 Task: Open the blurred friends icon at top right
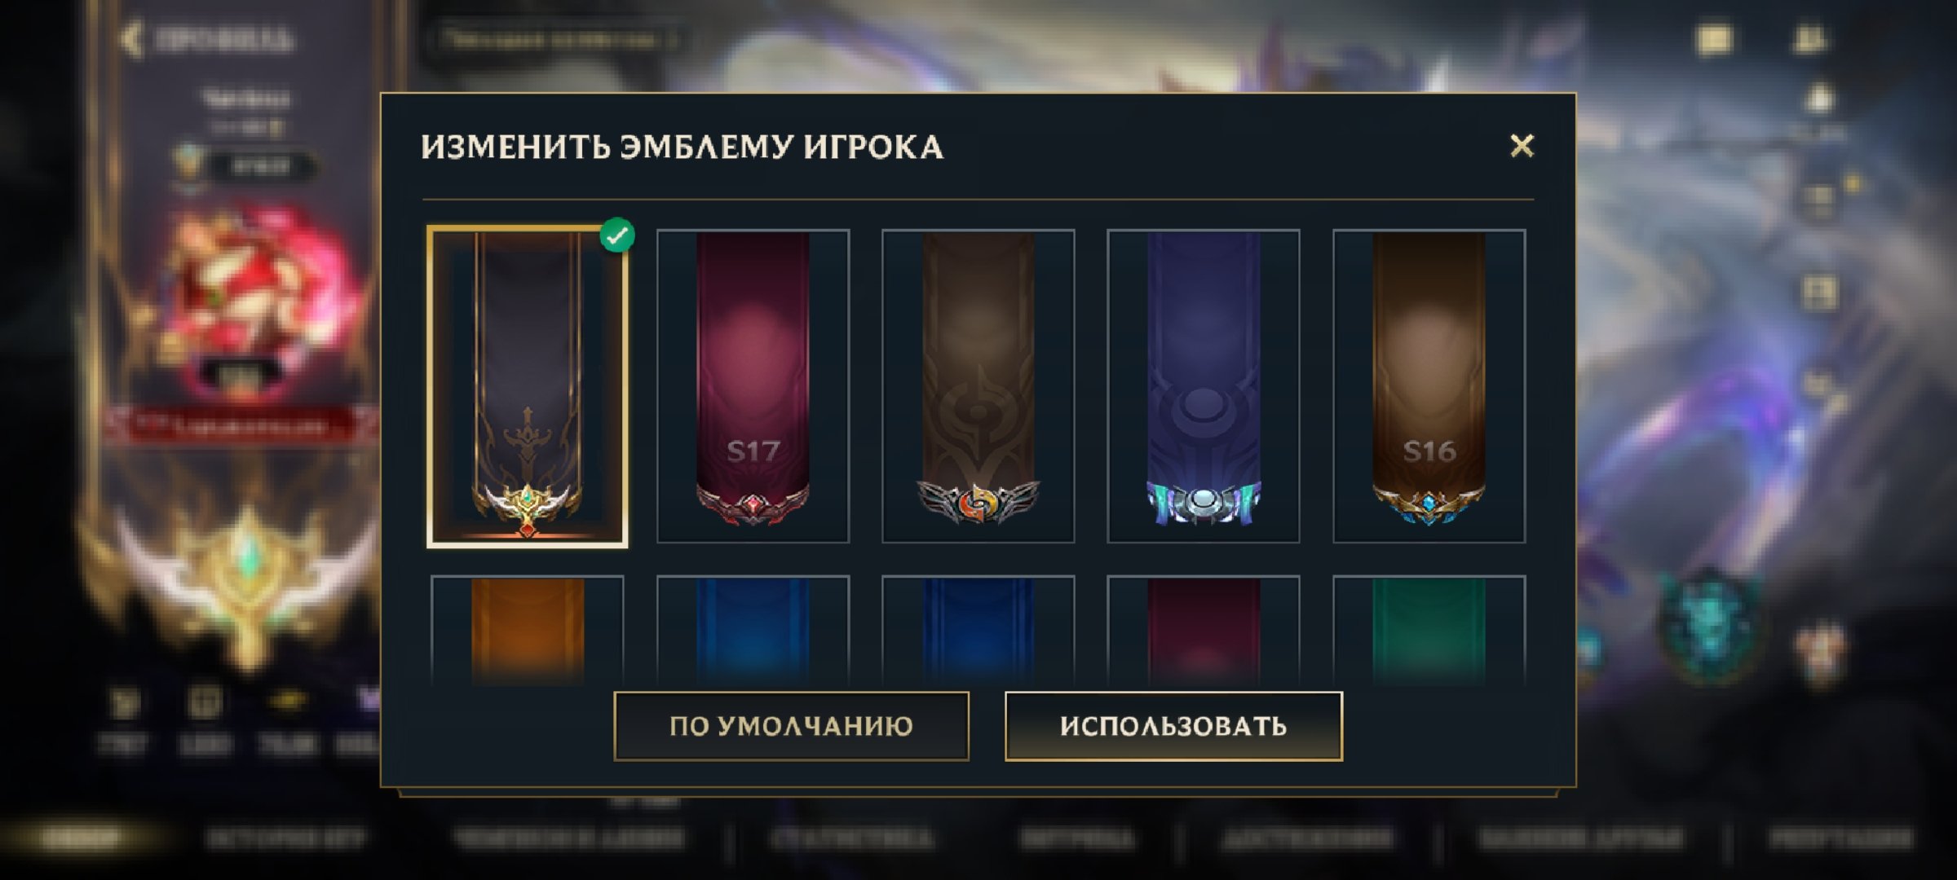tap(1809, 38)
